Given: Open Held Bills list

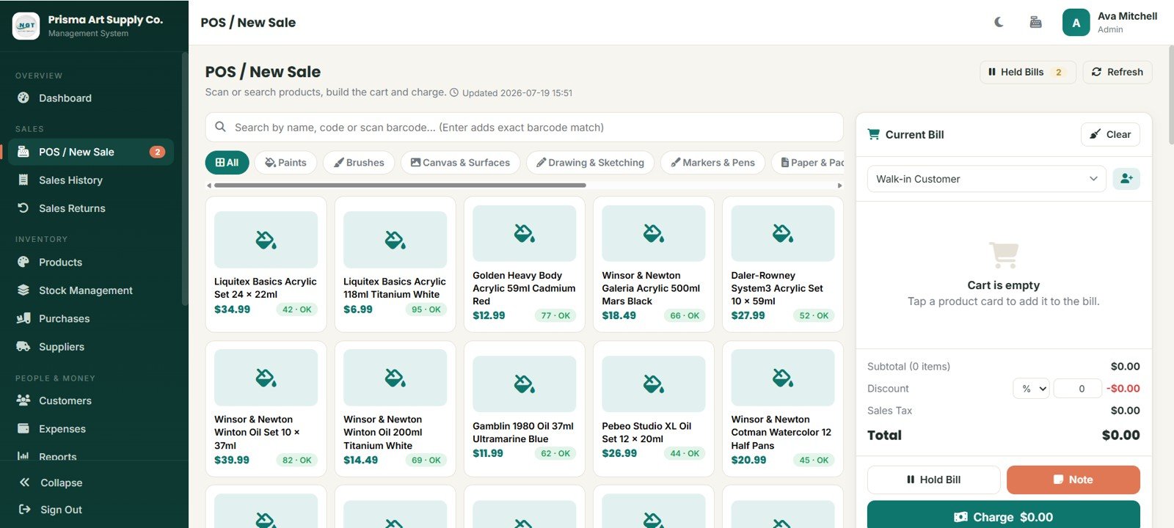Looking at the screenshot, I should click(1028, 72).
